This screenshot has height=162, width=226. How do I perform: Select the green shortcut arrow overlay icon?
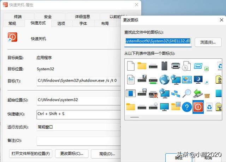(x=206, y=69)
